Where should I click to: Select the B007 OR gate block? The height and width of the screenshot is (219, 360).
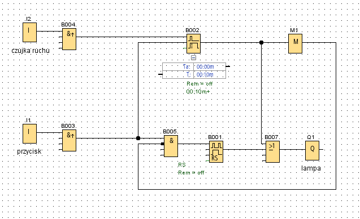tap(272, 152)
